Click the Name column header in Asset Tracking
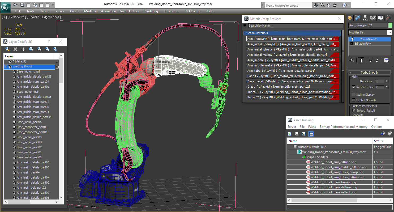 (329, 141)
